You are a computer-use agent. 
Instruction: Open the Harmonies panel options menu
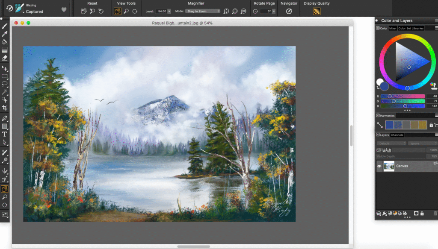436,115
